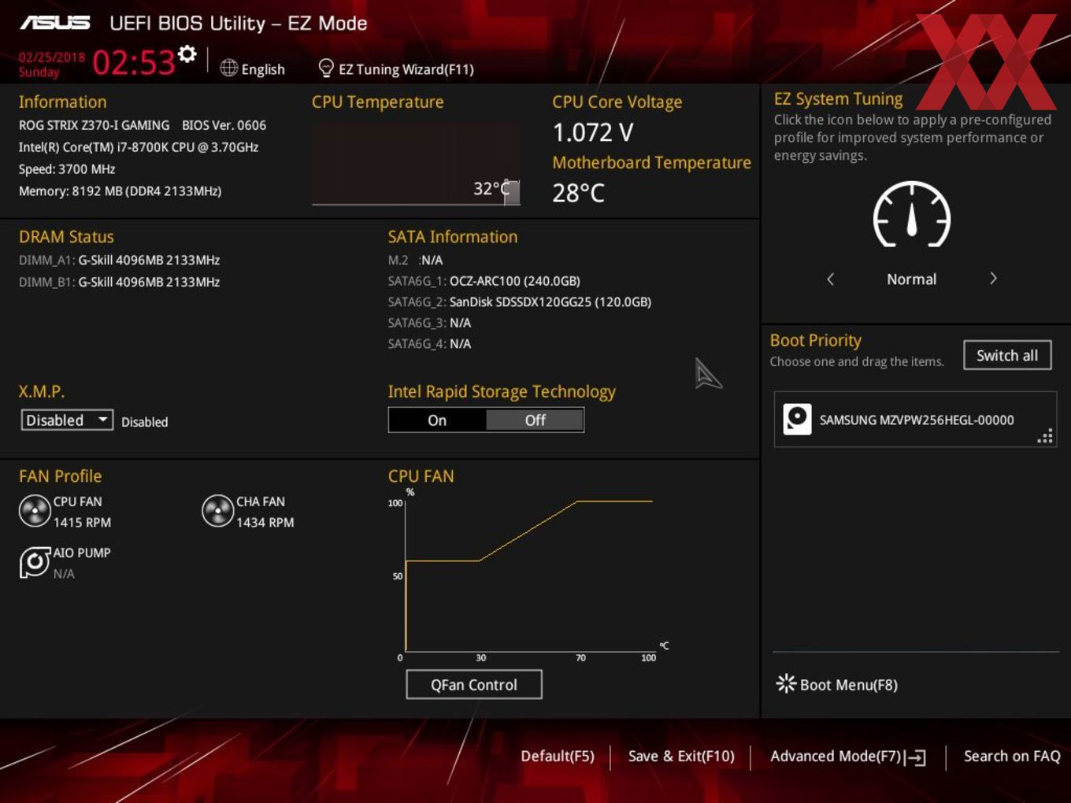The width and height of the screenshot is (1071, 803).
Task: Click Save & Exit(F10)
Action: [x=681, y=757]
